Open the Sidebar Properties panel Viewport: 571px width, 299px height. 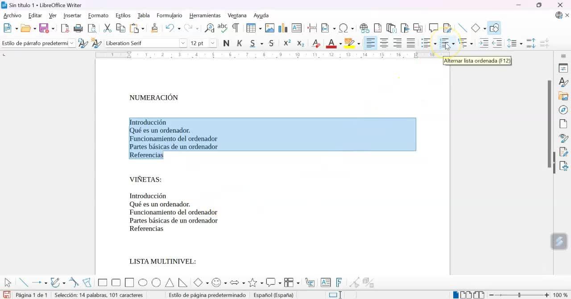point(563,69)
